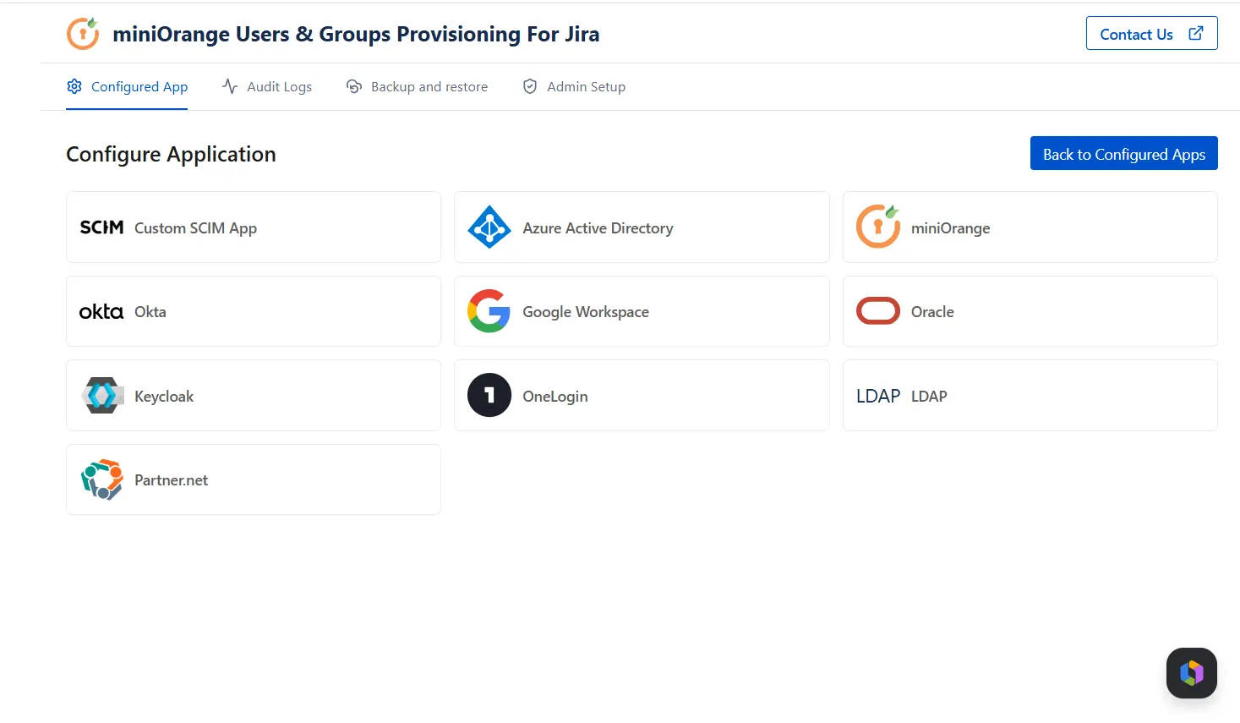This screenshot has height=723, width=1240.
Task: Click the red Oracle logo icon
Action: [878, 311]
